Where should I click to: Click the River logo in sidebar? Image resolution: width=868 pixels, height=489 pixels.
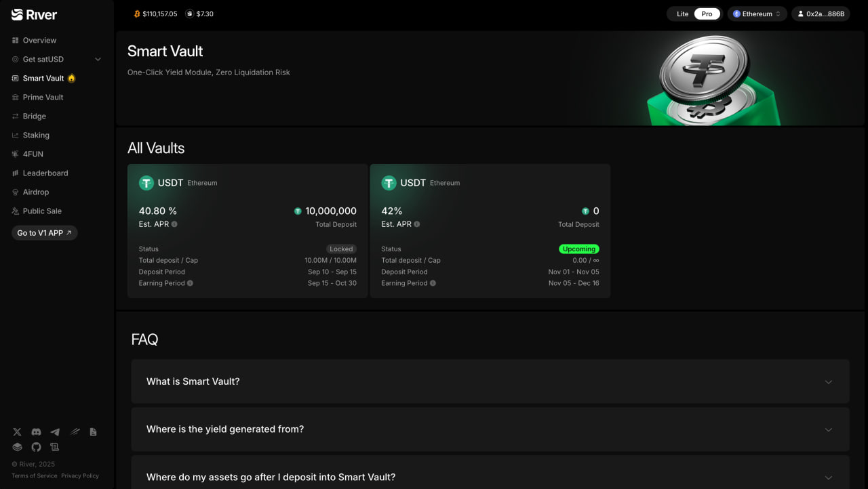pos(35,15)
